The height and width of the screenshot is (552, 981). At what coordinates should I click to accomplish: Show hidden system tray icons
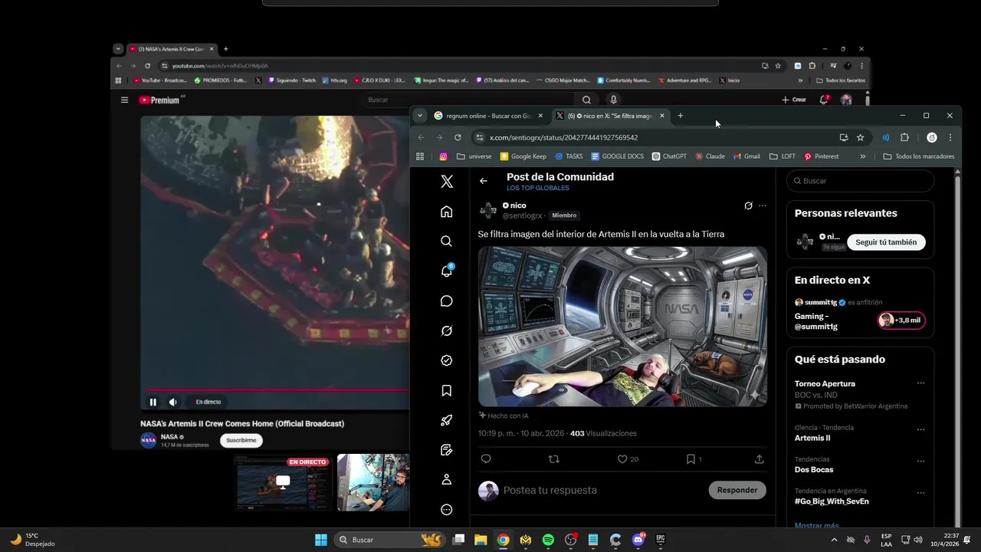(x=834, y=540)
